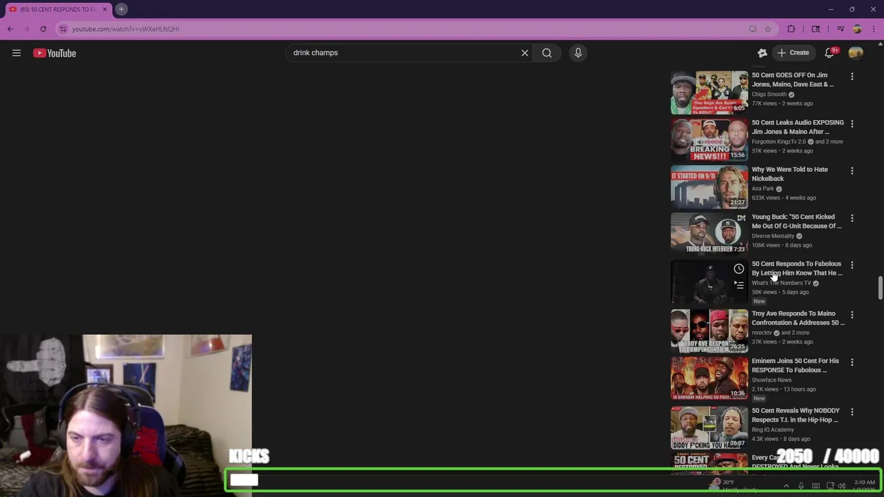Click the Young Buck Interview thumbnail
The height and width of the screenshot is (497, 884).
tap(709, 233)
